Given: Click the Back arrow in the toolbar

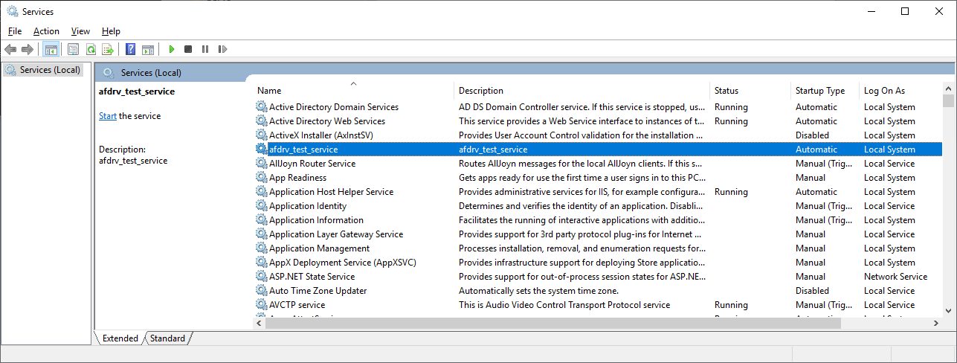Looking at the screenshot, I should (10, 49).
